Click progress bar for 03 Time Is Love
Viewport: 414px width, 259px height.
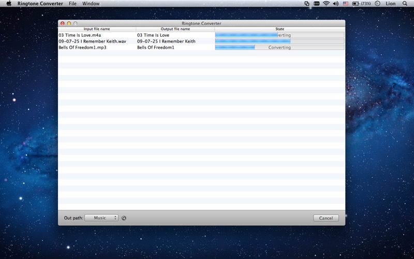click(279, 35)
